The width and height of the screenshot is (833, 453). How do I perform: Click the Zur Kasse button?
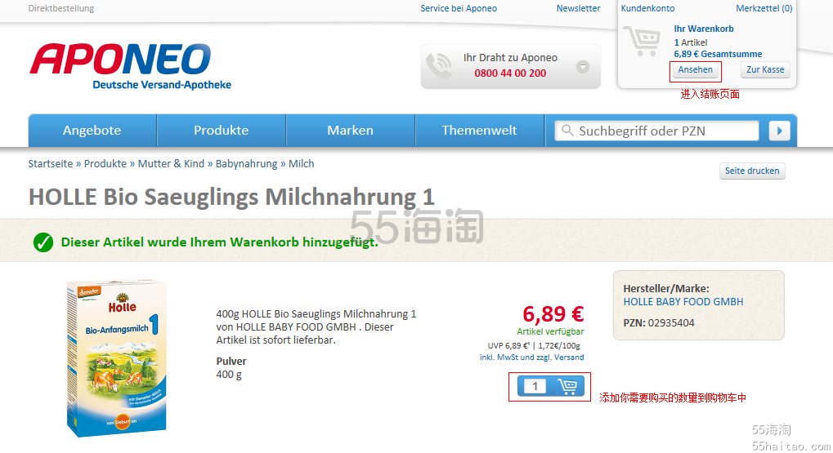coord(765,70)
